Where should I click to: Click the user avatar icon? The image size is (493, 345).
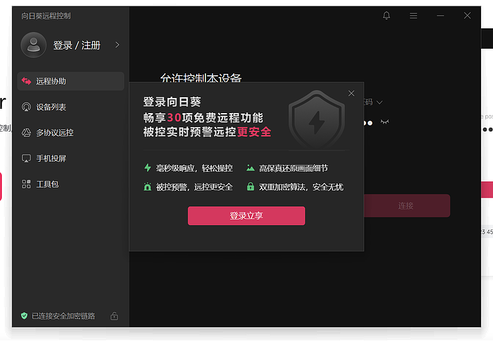(x=33, y=45)
